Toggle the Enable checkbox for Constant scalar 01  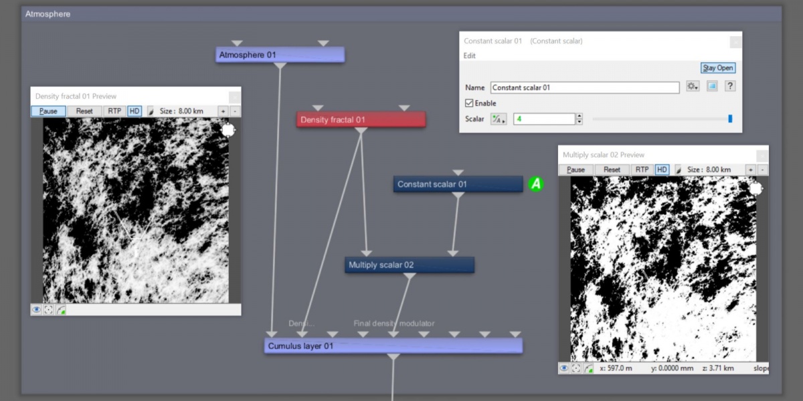click(x=469, y=104)
